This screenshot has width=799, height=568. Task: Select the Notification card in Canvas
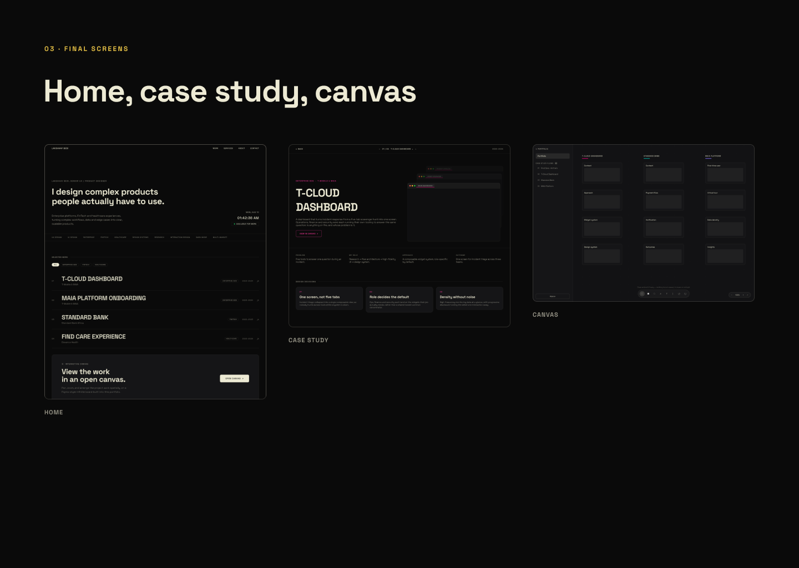point(664,227)
